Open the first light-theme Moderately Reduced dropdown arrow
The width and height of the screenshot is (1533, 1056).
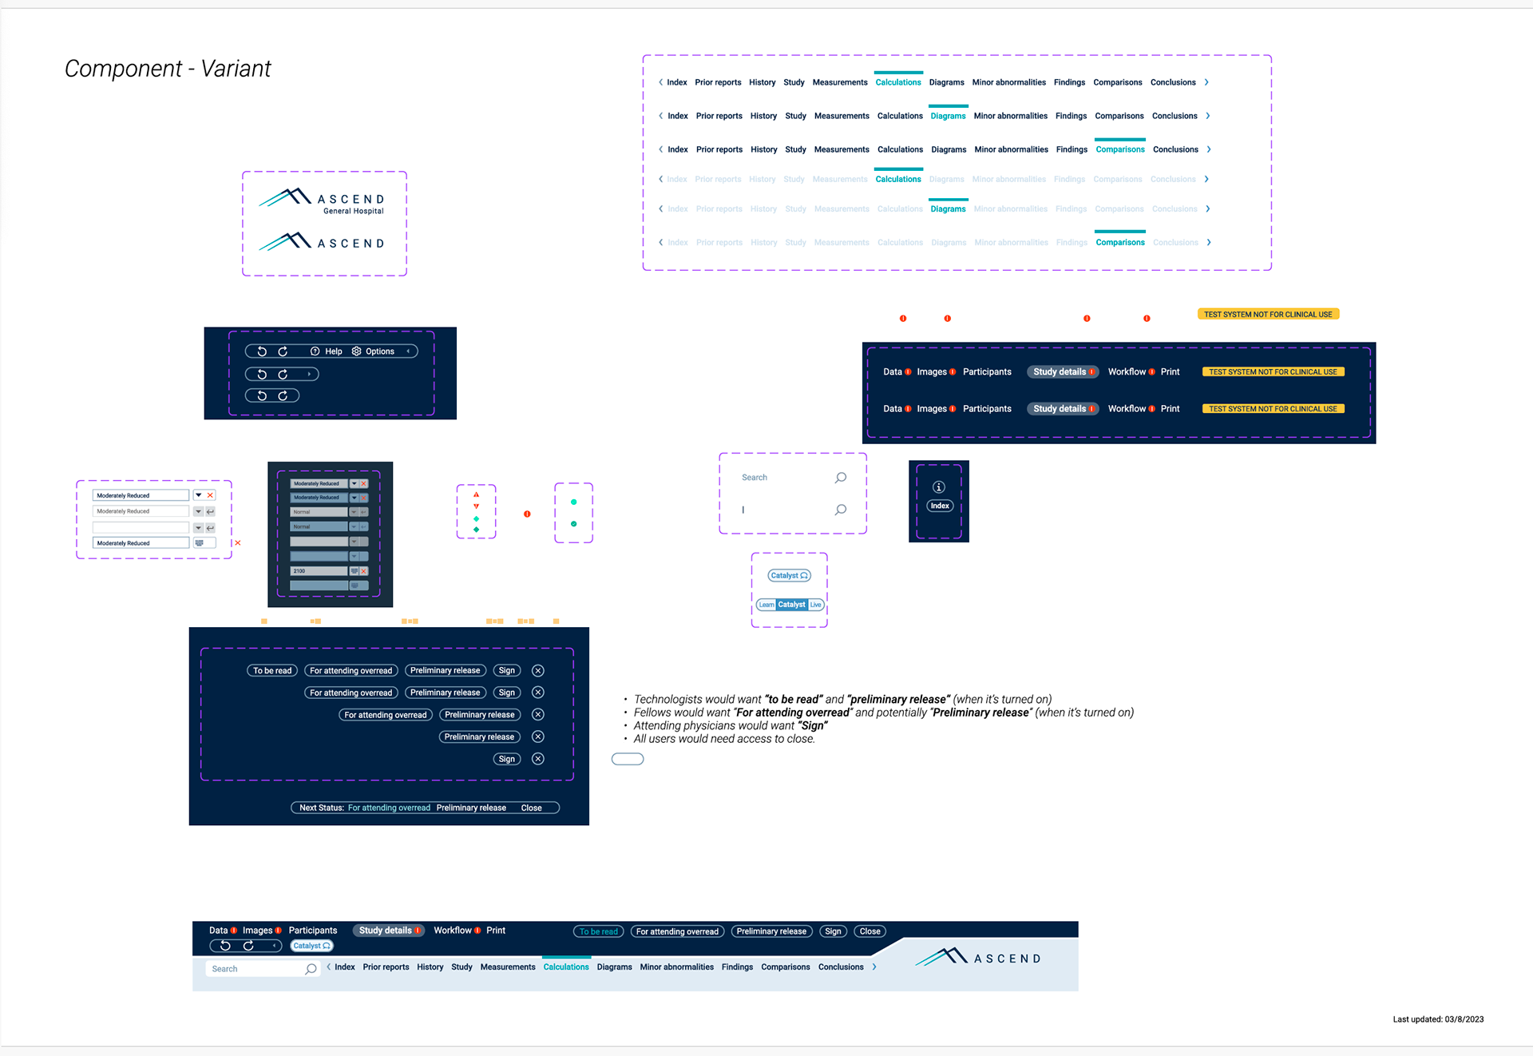pos(199,495)
